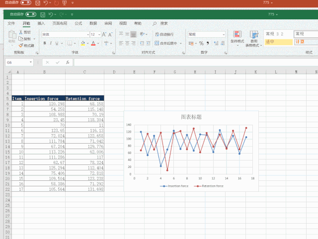Image resolution: width=318 pixels, height=239 pixels.
Task: Click the Increase Font Size icon
Action: 104,34
